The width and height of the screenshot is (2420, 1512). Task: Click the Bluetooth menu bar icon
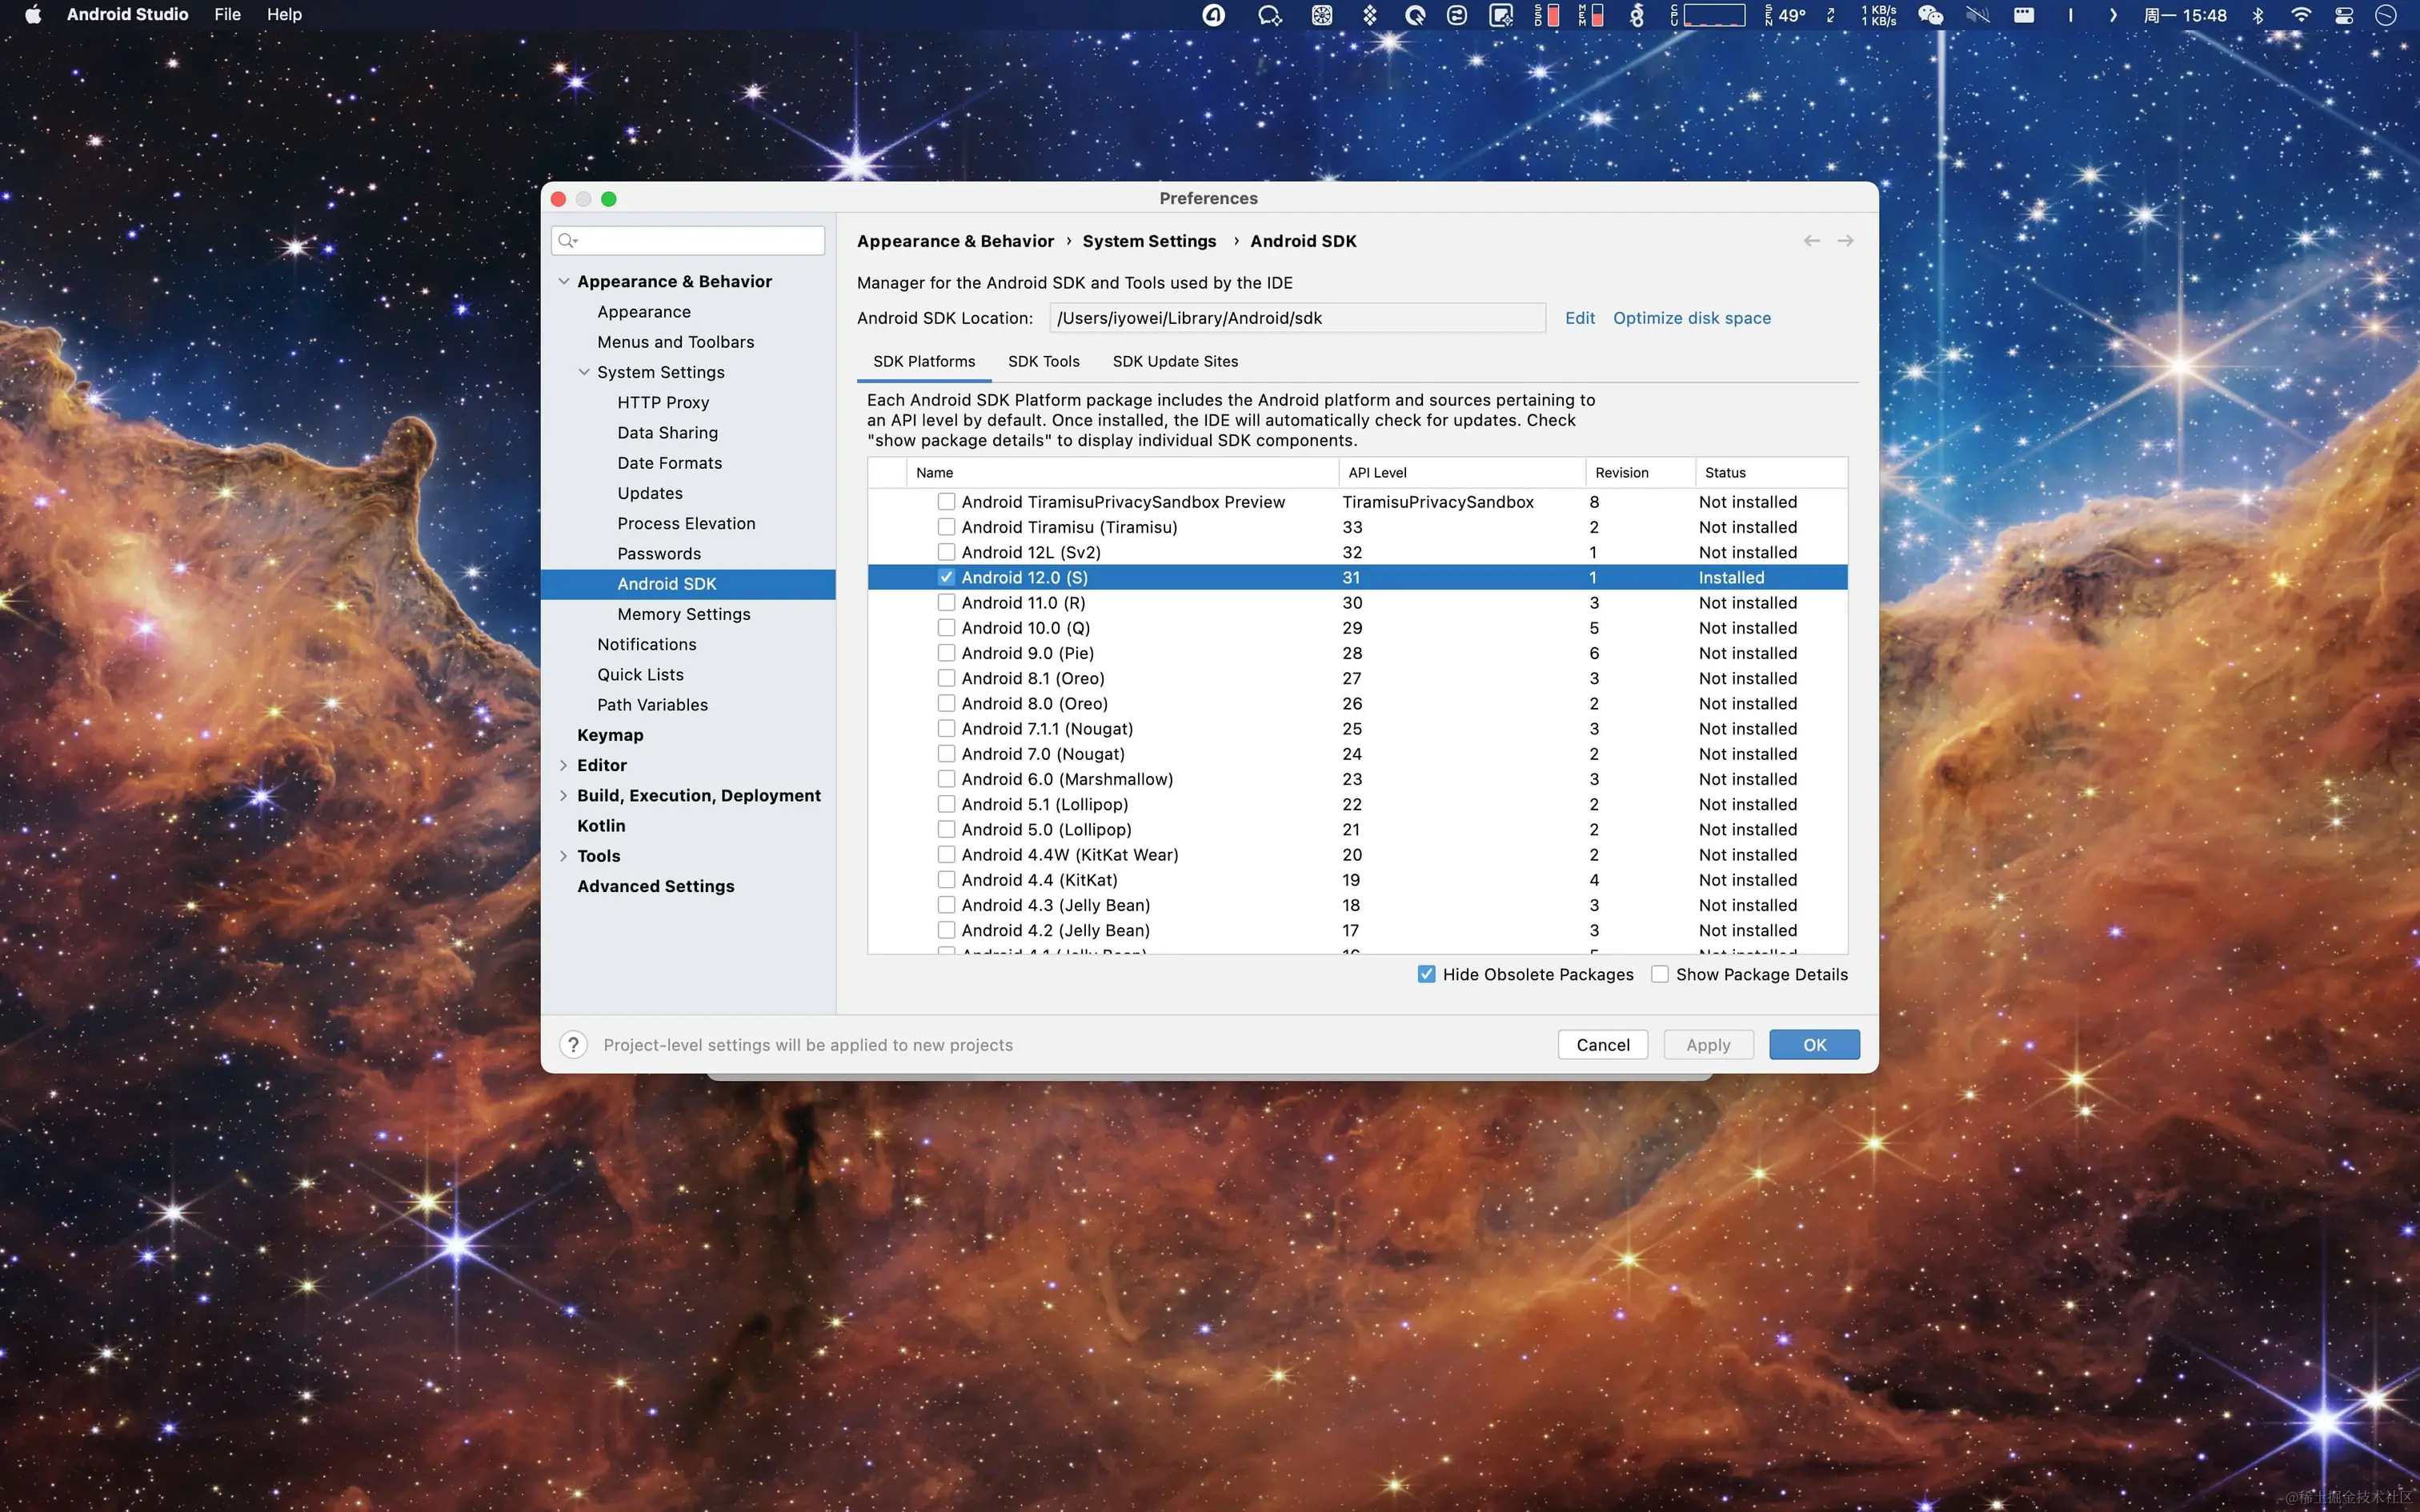pyautogui.click(x=2258, y=15)
